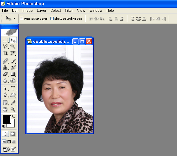Select the Slice tool
This screenshot has width=177, height=156.
pos(13,53)
